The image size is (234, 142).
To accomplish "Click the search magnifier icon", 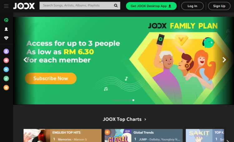I will pos(116,6).
